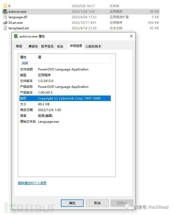Screen dimensions: 174x215
Task: Select the folder name 0 in the list
Action: (x=9, y=6)
